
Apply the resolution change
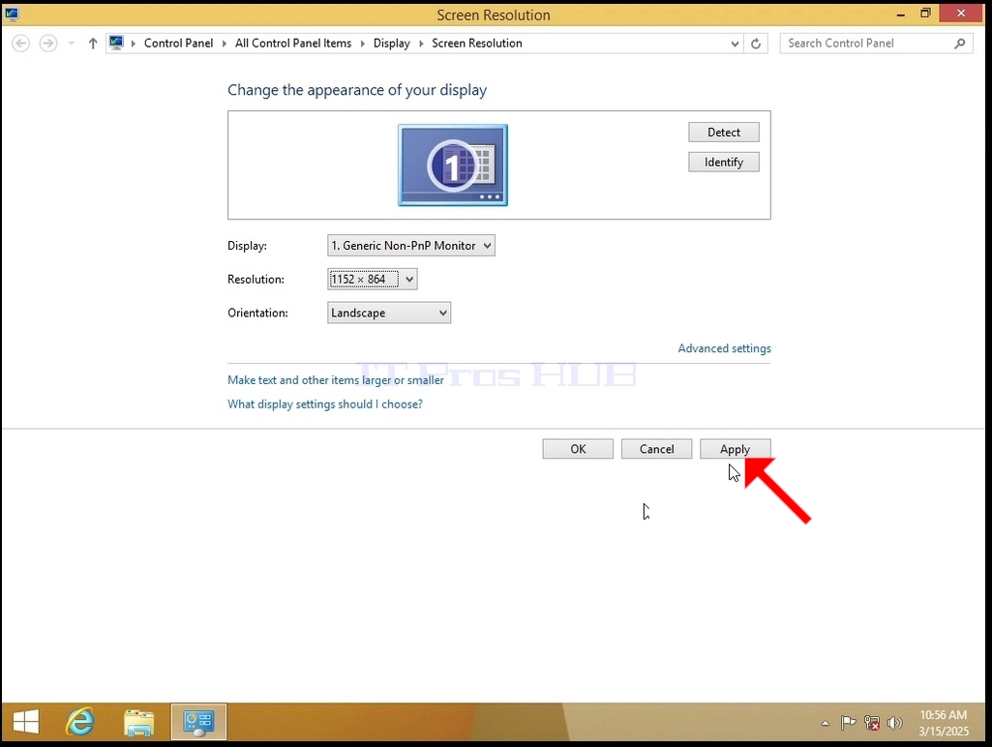pyautogui.click(x=736, y=449)
